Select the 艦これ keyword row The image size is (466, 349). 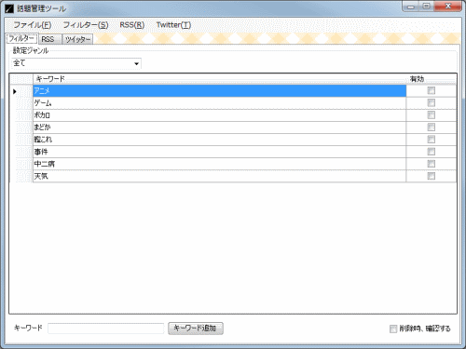219,140
